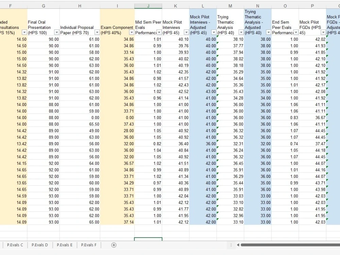Select column J header

(148, 6)
